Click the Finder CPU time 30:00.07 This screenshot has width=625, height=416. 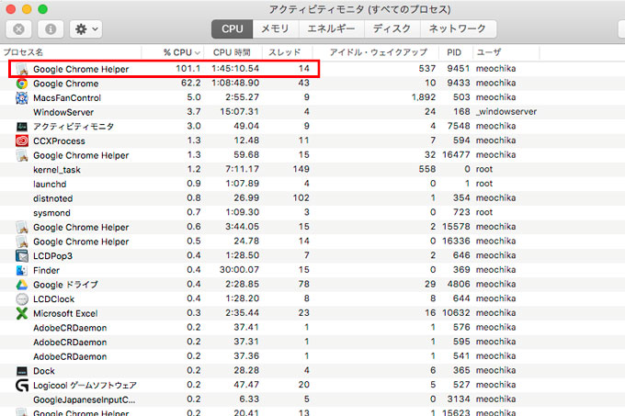coord(239,269)
